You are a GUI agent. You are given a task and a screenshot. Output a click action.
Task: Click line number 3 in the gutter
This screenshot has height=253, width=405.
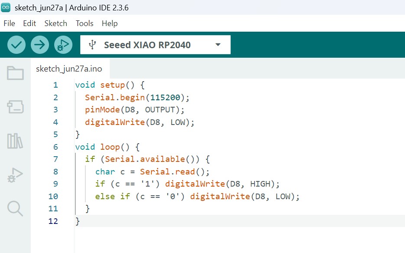tap(56, 110)
